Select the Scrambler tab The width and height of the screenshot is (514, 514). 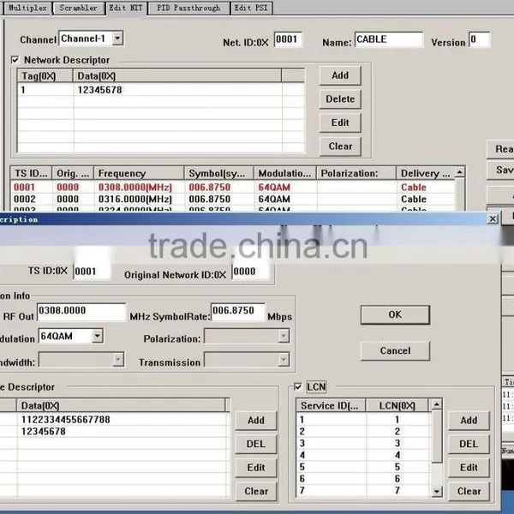click(78, 8)
